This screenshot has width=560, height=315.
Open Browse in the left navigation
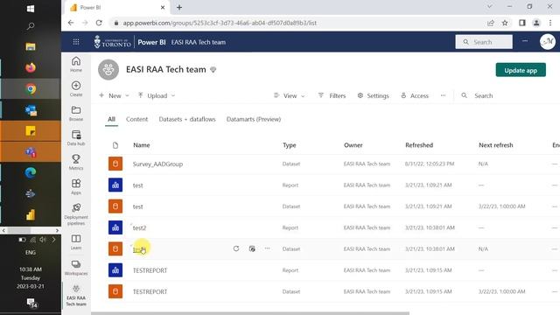76,114
